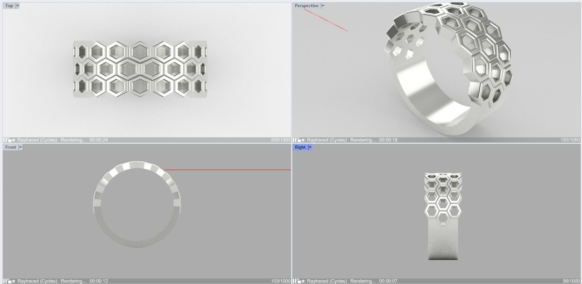Click Raytraced (Cycles) label in Right viewport

[x=327, y=281]
